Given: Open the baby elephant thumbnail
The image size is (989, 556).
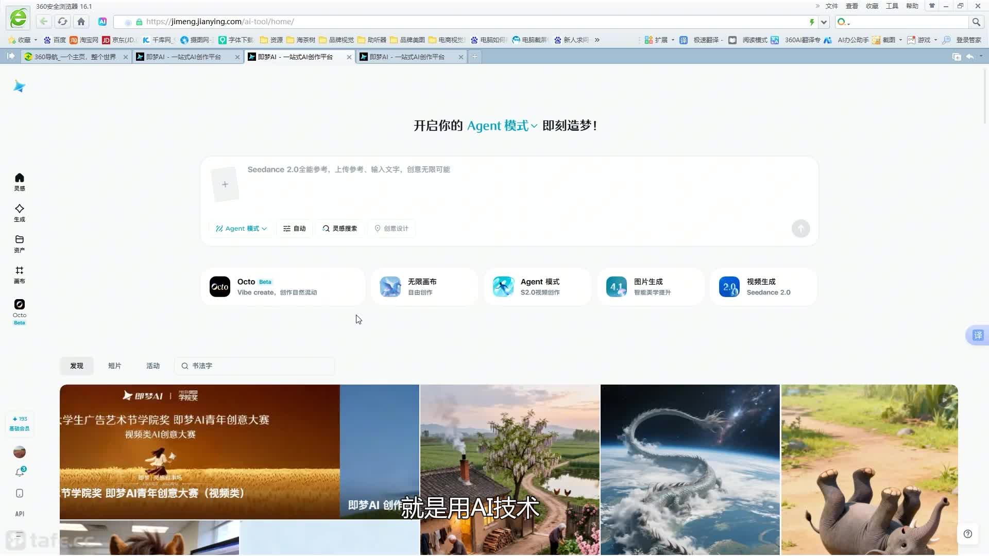Looking at the screenshot, I should (x=869, y=470).
